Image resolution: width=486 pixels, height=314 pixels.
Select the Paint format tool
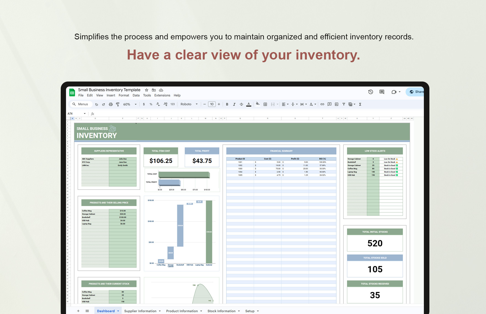(x=118, y=104)
